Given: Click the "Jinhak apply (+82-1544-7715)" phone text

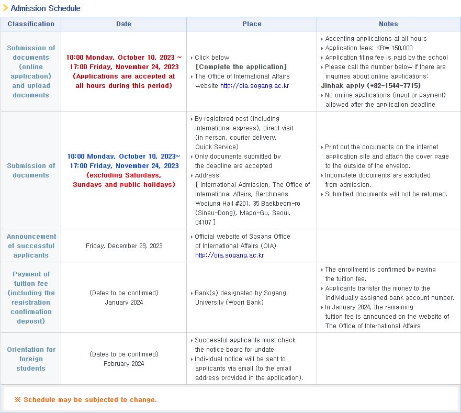Looking at the screenshot, I should pos(371,86).
